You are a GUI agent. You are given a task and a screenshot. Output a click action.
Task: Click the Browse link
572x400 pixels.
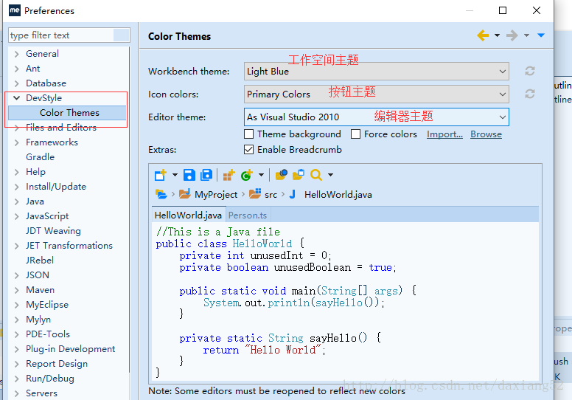[486, 134]
